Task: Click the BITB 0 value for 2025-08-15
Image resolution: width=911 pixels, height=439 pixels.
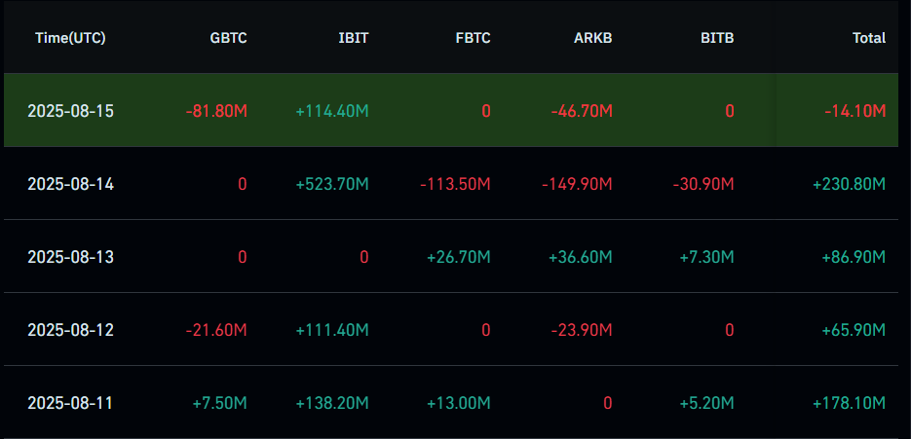Action: click(729, 111)
